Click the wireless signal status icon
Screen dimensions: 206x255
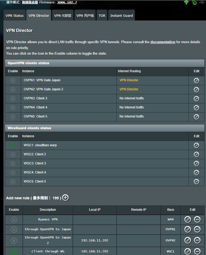pos(186,2)
